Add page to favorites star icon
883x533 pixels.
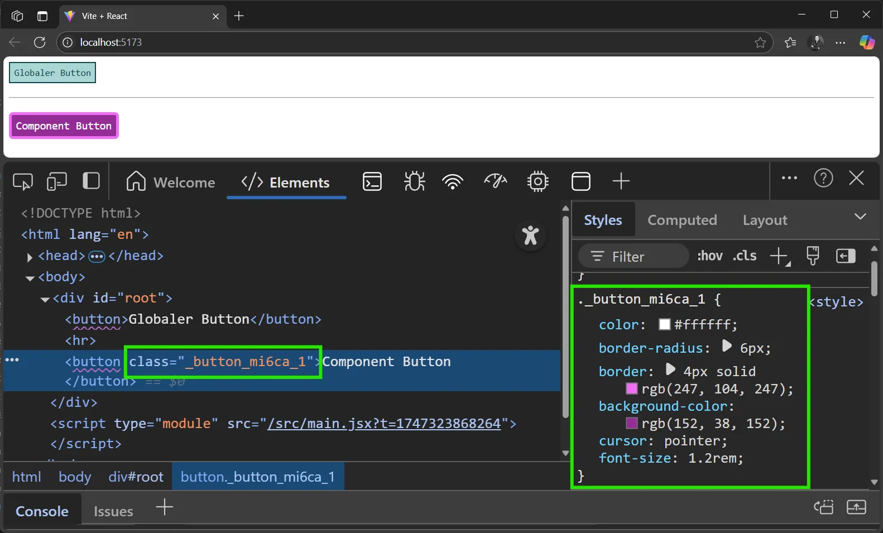tap(760, 42)
